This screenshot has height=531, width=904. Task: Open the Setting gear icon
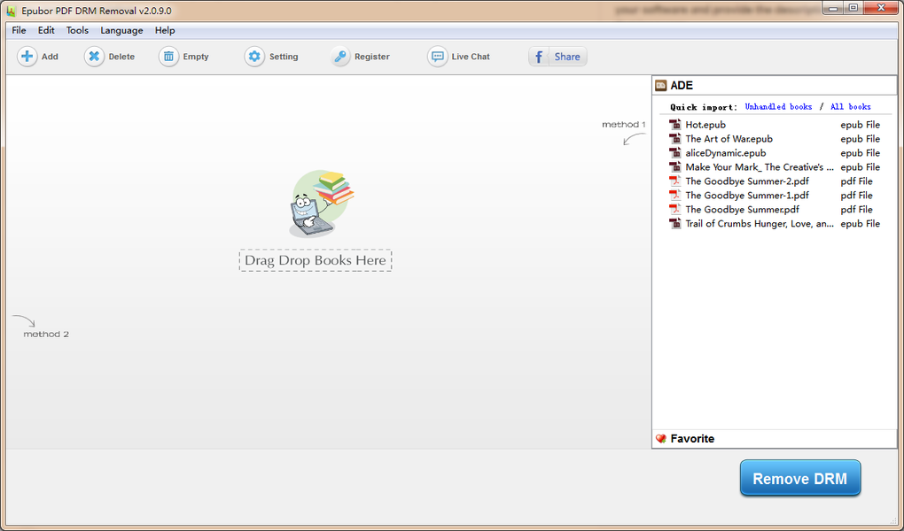[x=254, y=57]
